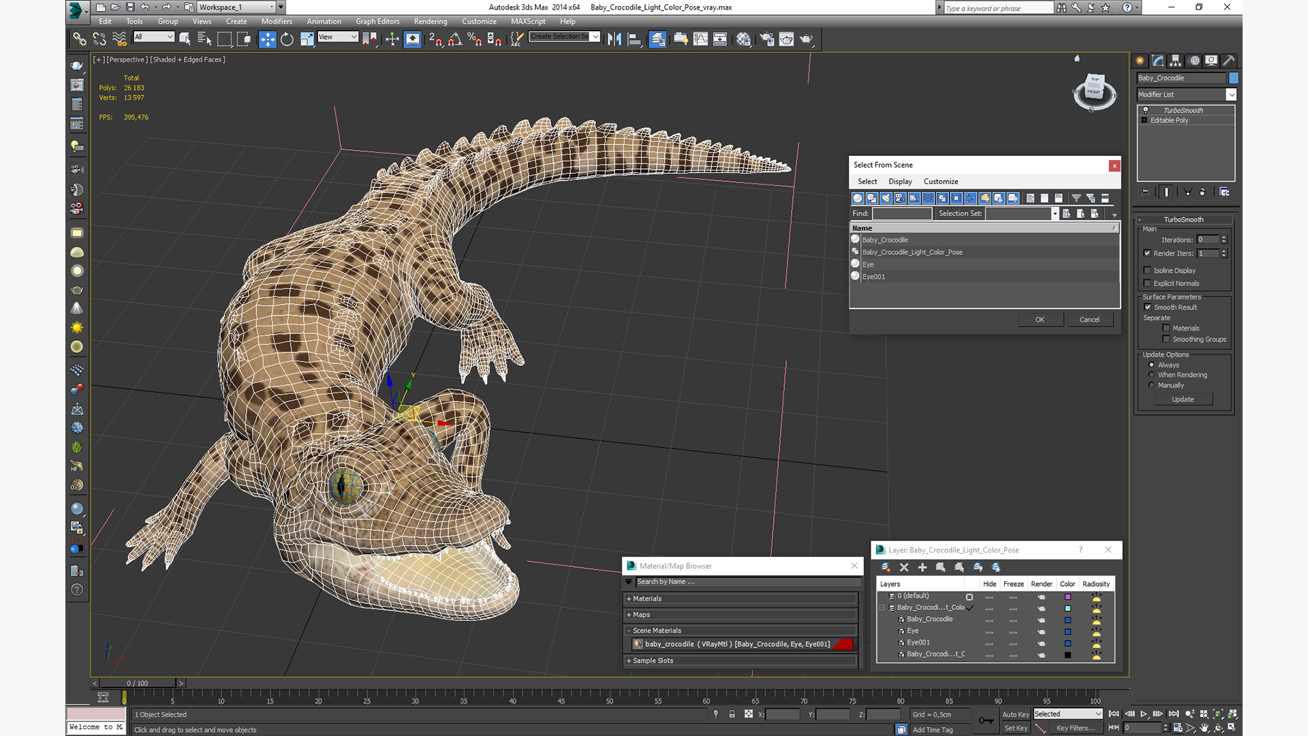Select the Always update option
Screen dimensions: 1308x736
click(x=1151, y=365)
